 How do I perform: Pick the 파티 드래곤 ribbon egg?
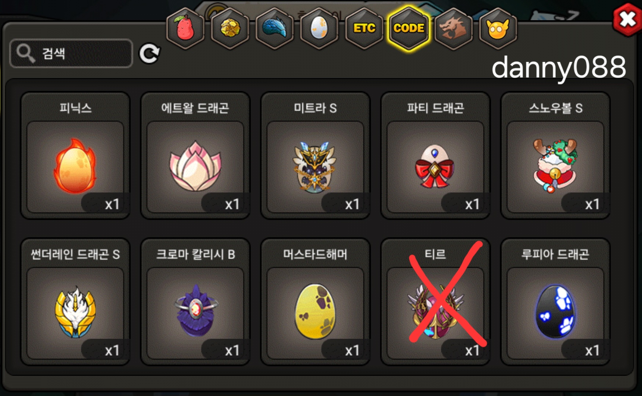(436, 155)
